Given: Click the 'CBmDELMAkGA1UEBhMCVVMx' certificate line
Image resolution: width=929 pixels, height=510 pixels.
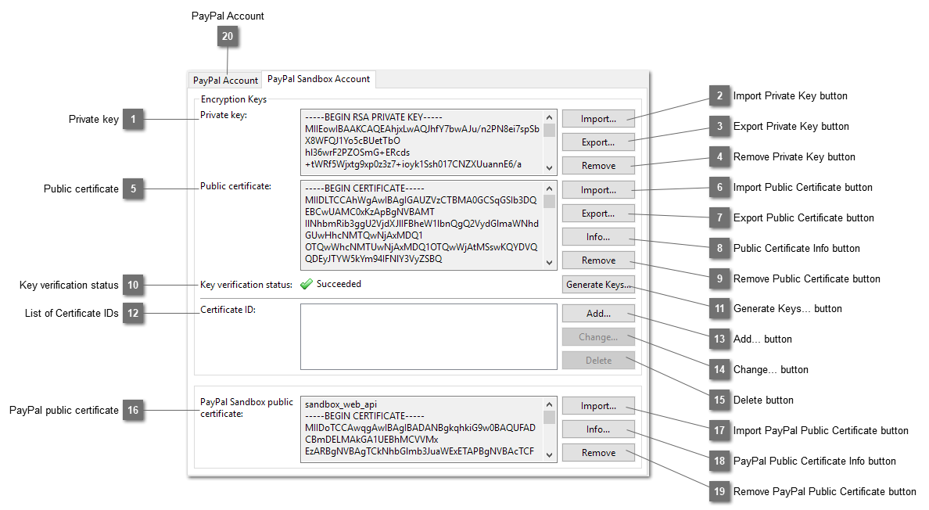Looking at the screenshot, I should point(371,440).
